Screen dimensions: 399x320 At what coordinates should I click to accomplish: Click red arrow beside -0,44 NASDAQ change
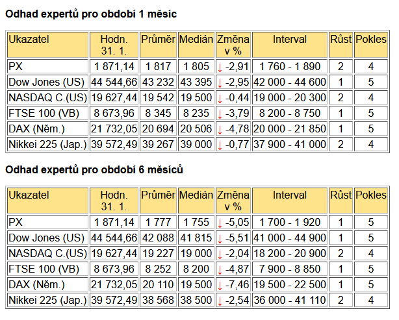(220, 99)
